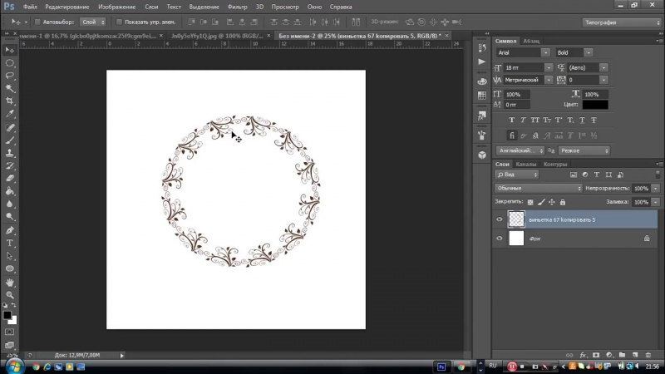The image size is (665, 374).
Task: Select the Lasso tool
Action: (10, 75)
